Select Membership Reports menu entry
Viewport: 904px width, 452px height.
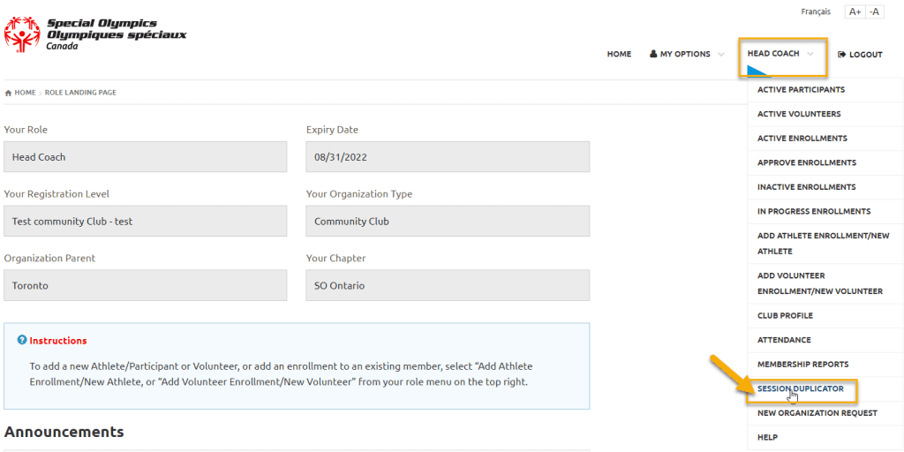click(x=825, y=365)
